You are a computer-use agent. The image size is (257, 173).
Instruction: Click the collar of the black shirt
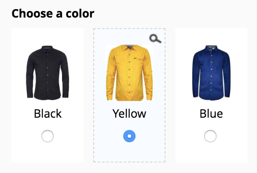tap(47, 49)
